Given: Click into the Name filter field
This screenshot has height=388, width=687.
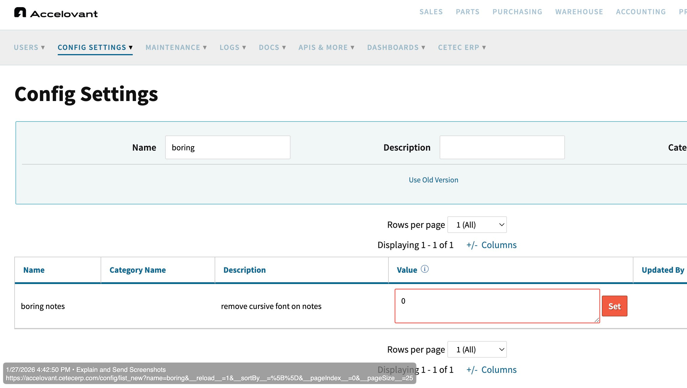Looking at the screenshot, I should point(228,148).
